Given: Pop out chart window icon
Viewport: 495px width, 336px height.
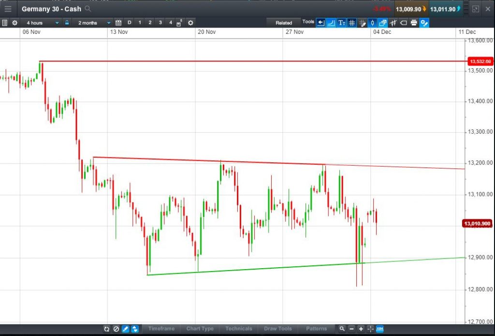Looking at the screenshot, I should pos(476,9).
